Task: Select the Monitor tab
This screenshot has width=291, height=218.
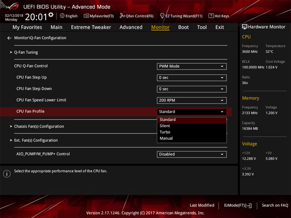Action: pyautogui.click(x=160, y=27)
